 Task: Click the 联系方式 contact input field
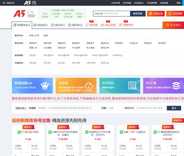tap(150, 108)
